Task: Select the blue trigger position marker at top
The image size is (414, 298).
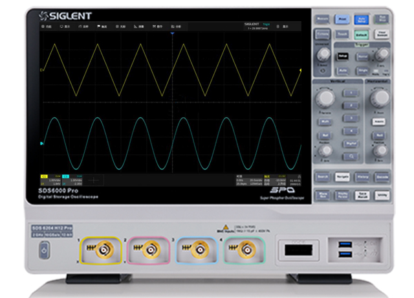Action: [173, 33]
